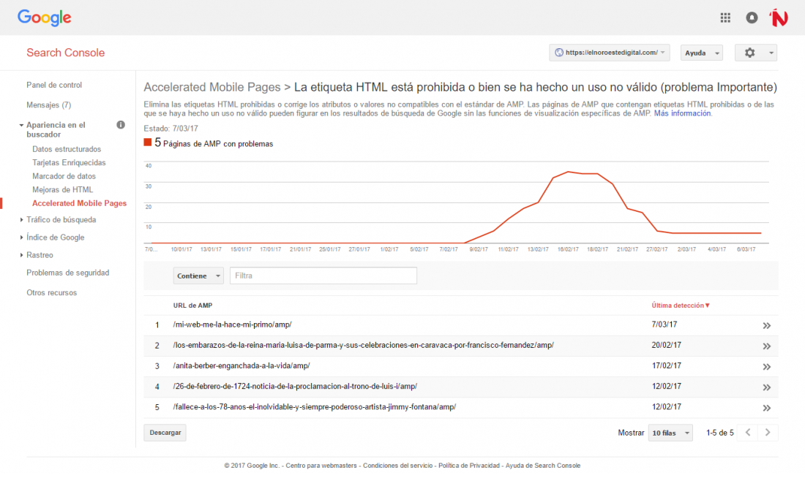The image size is (805, 486).
Task: Click the Estado: 7/03/17 status text
Action: tap(171, 129)
